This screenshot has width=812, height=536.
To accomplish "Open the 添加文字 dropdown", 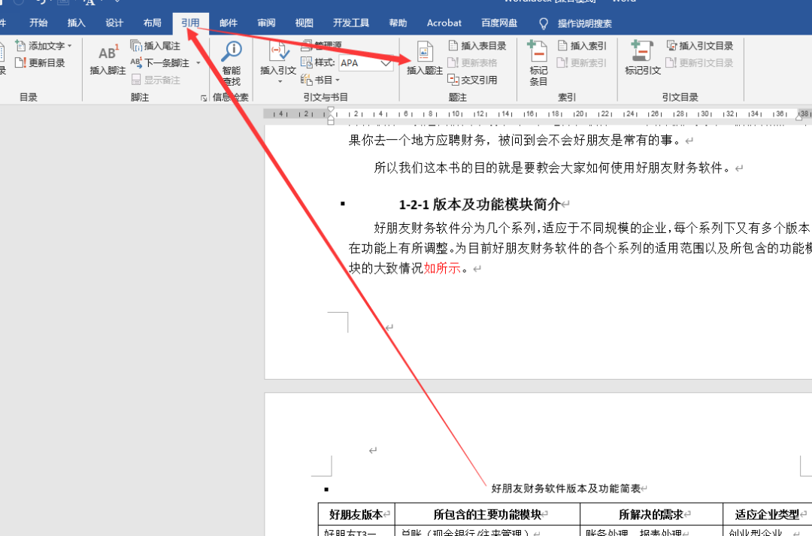I will pyautogui.click(x=44, y=46).
